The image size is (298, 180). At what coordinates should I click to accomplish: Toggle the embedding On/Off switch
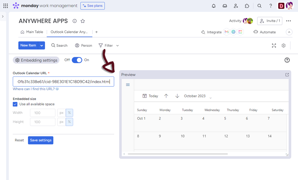(x=77, y=60)
